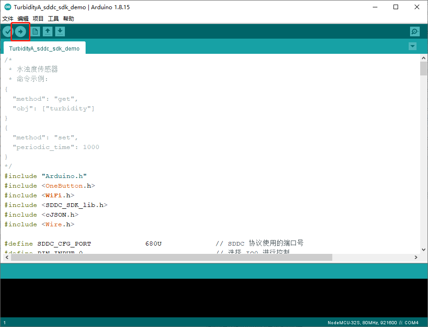Open a sketch with the up-arrow icon
The height and width of the screenshot is (327, 428).
(x=47, y=32)
